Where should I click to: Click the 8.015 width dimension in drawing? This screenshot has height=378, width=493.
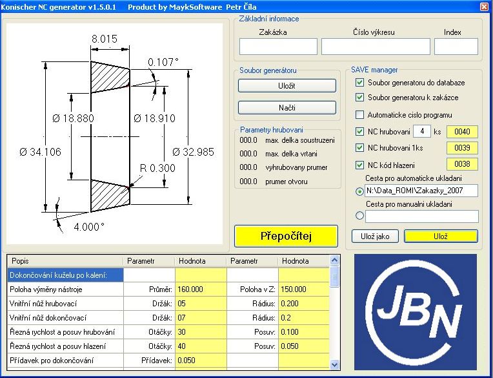(105, 39)
